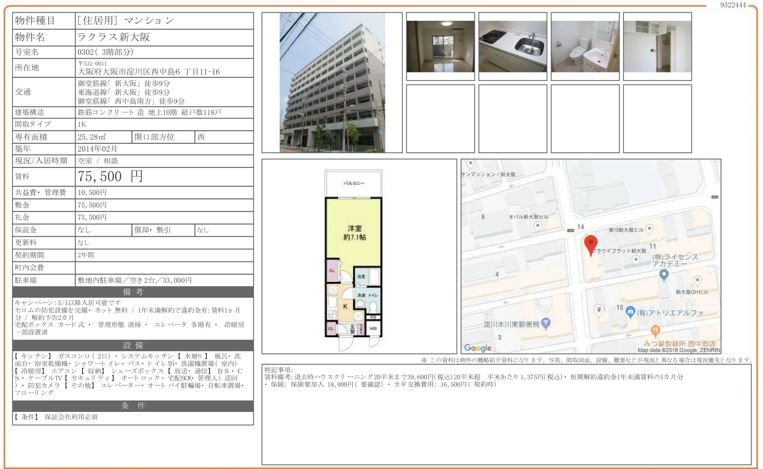Viewport: 763px width, 469px height.
Task: Click the Map data ©2018 Google attribution
Action: point(678,350)
